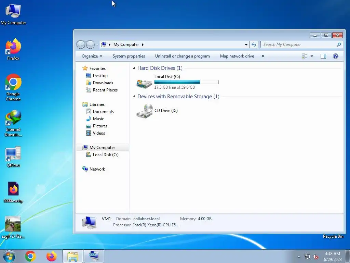The width and height of the screenshot is (350, 263).
Task: Select Network in navigation pane
Action: coord(97,169)
